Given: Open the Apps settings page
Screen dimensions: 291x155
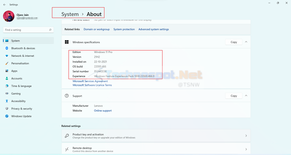Looking at the screenshot, I should [28, 71].
